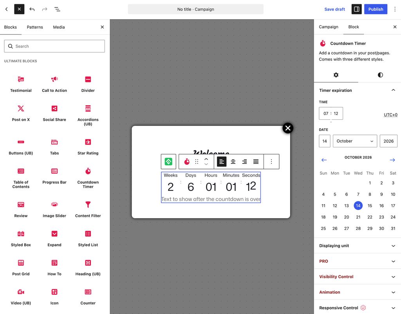Toggle the block inserter X button
This screenshot has width=401, height=314.
point(19,9)
